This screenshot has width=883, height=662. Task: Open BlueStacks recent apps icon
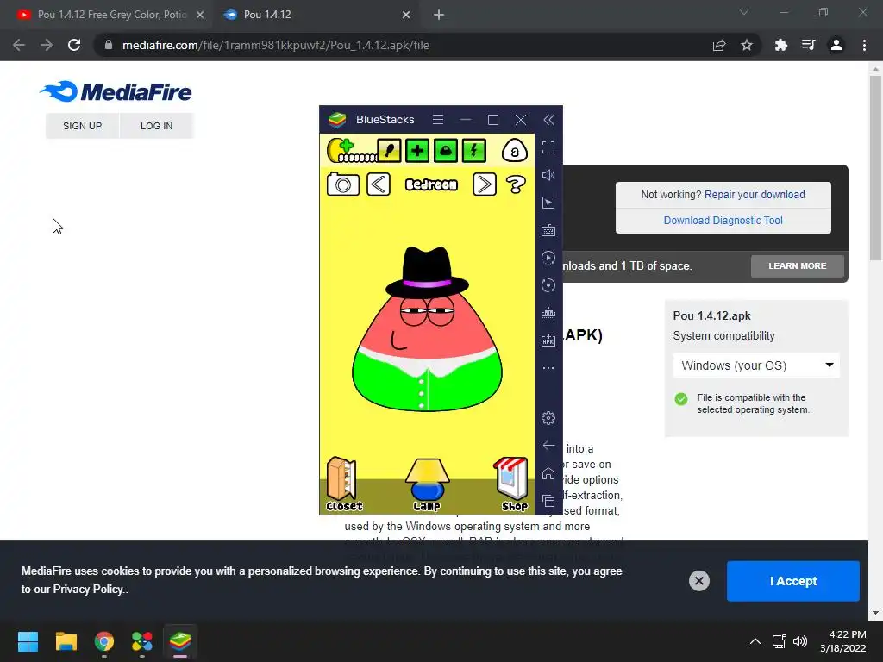548,501
